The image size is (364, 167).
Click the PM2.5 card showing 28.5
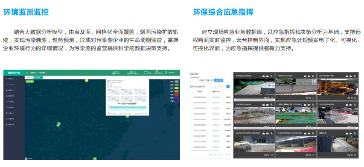click(113, 91)
